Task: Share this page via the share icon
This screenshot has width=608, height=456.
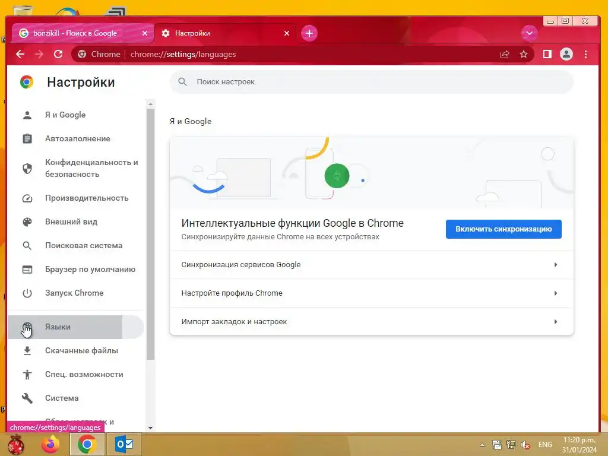Action: [505, 54]
